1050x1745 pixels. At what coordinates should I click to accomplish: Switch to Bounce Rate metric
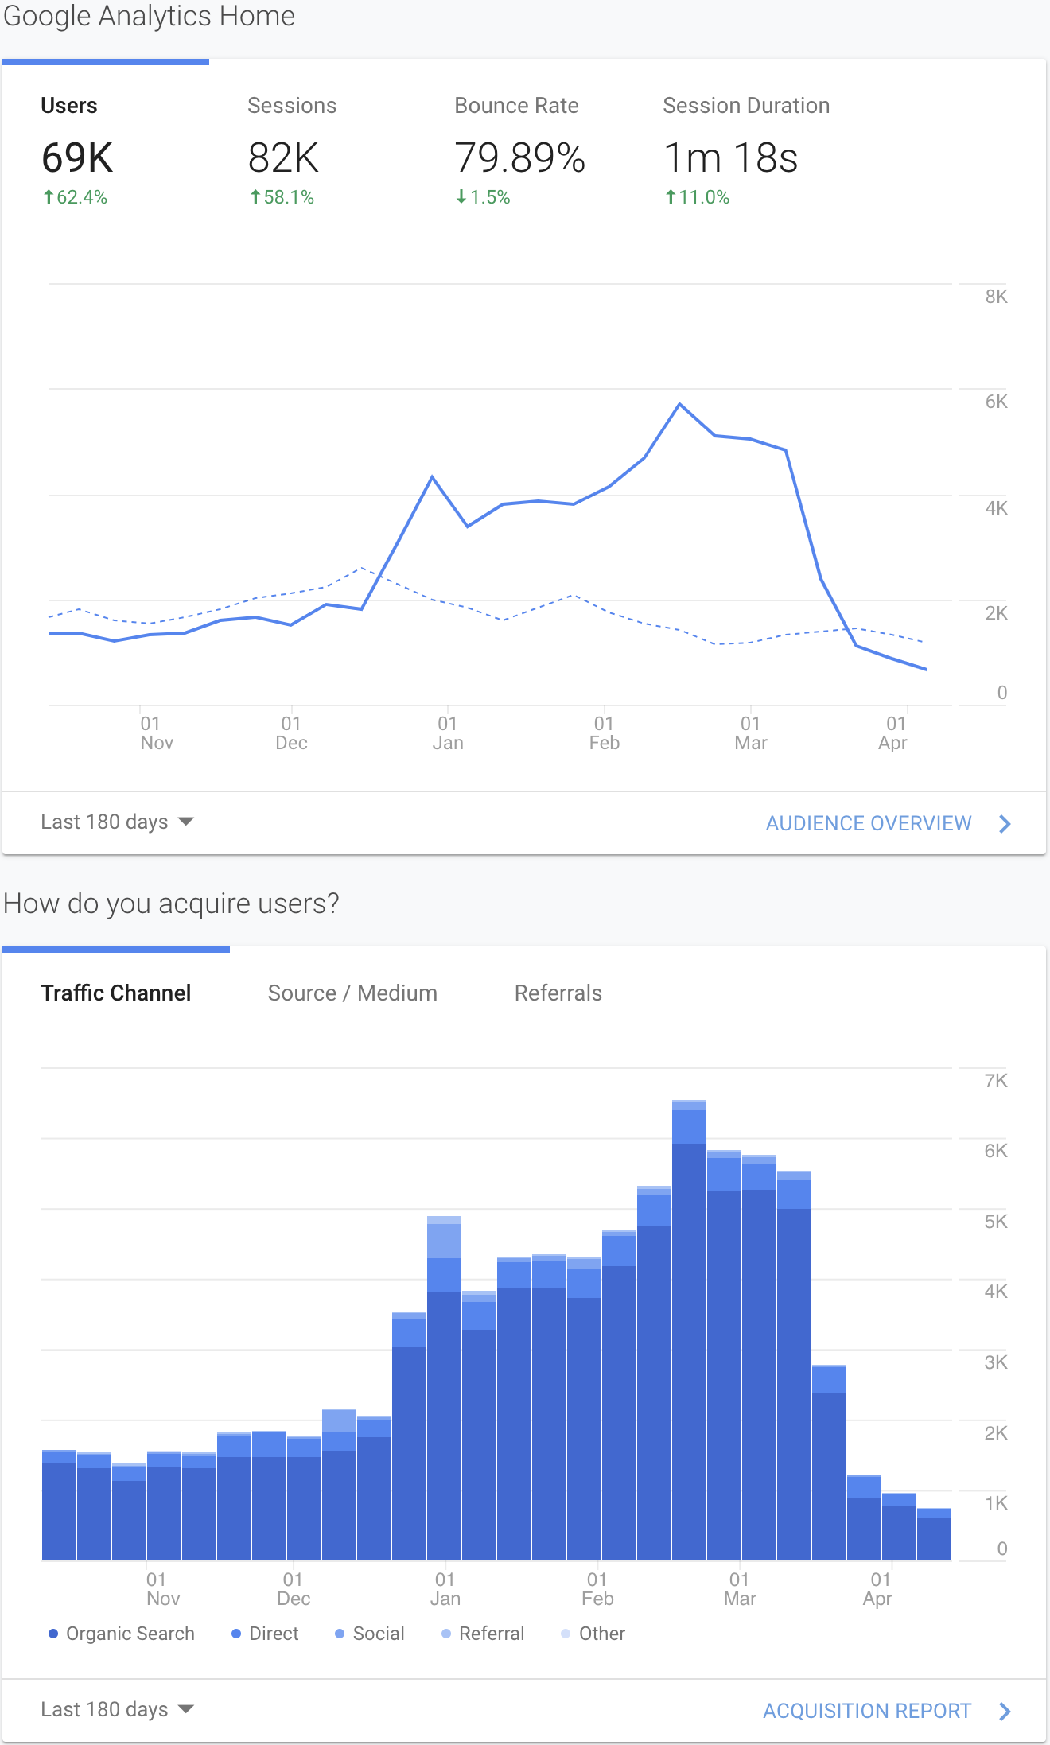coord(519,150)
